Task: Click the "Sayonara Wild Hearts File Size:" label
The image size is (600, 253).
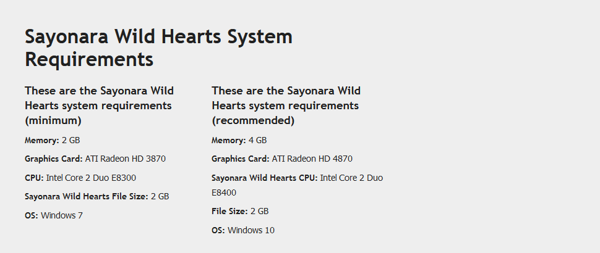Action: [x=86, y=197]
